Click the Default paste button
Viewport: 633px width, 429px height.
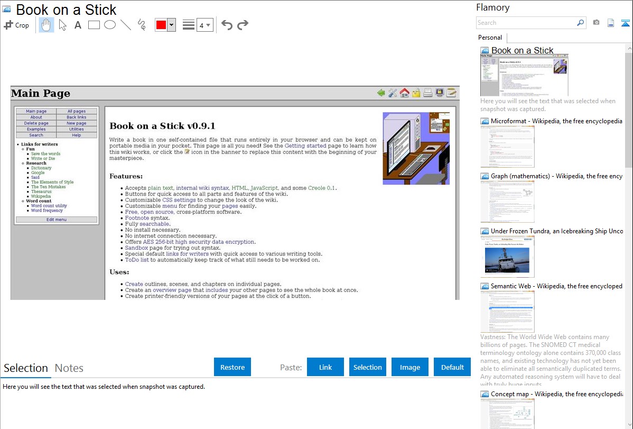[x=452, y=367]
